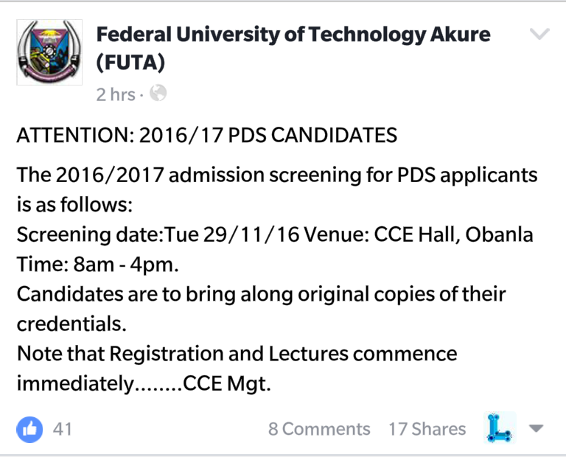Image resolution: width=566 pixels, height=457 pixels.
Task: Click the Screening date Tue 29/11/16 text
Action: click(158, 234)
